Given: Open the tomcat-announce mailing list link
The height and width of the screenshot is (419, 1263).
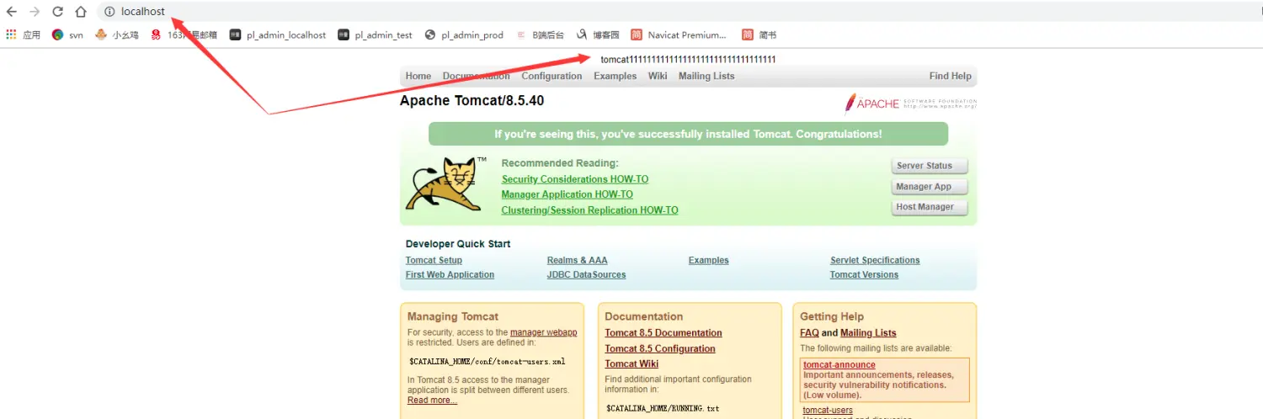Looking at the screenshot, I should click(839, 365).
